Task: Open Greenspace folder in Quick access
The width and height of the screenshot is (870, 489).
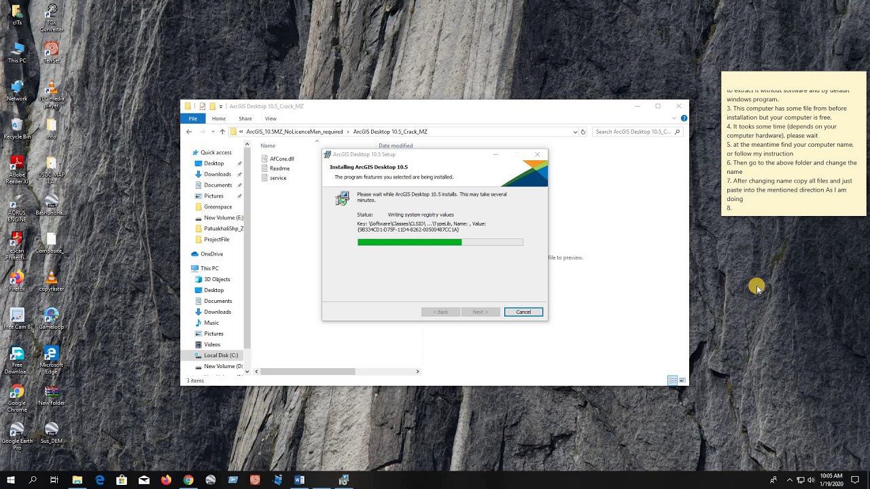Action: tap(214, 207)
